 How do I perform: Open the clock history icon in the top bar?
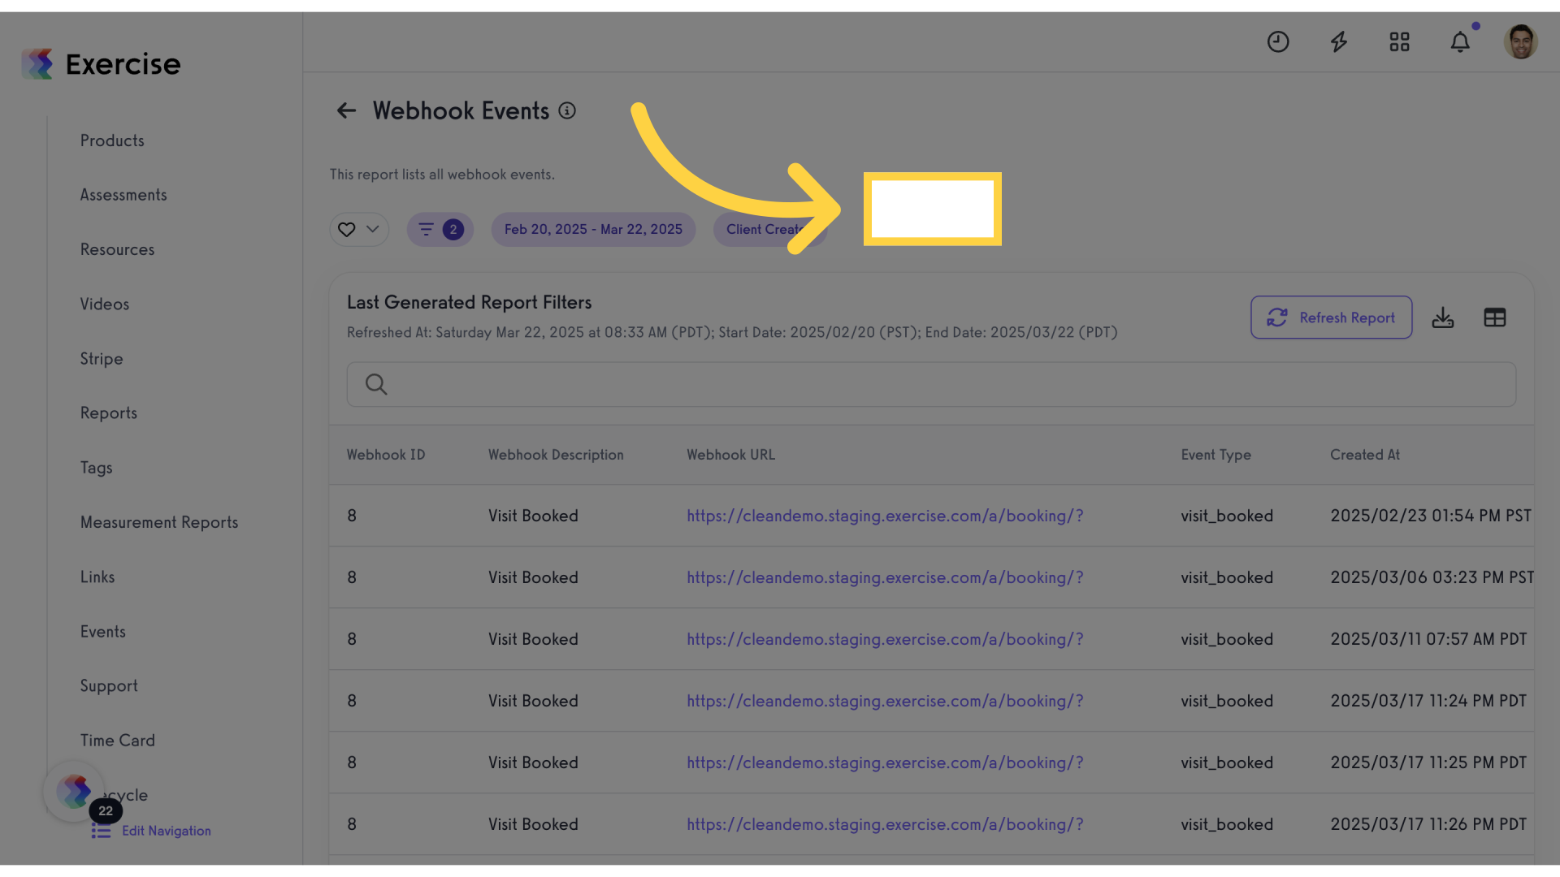[1278, 42]
